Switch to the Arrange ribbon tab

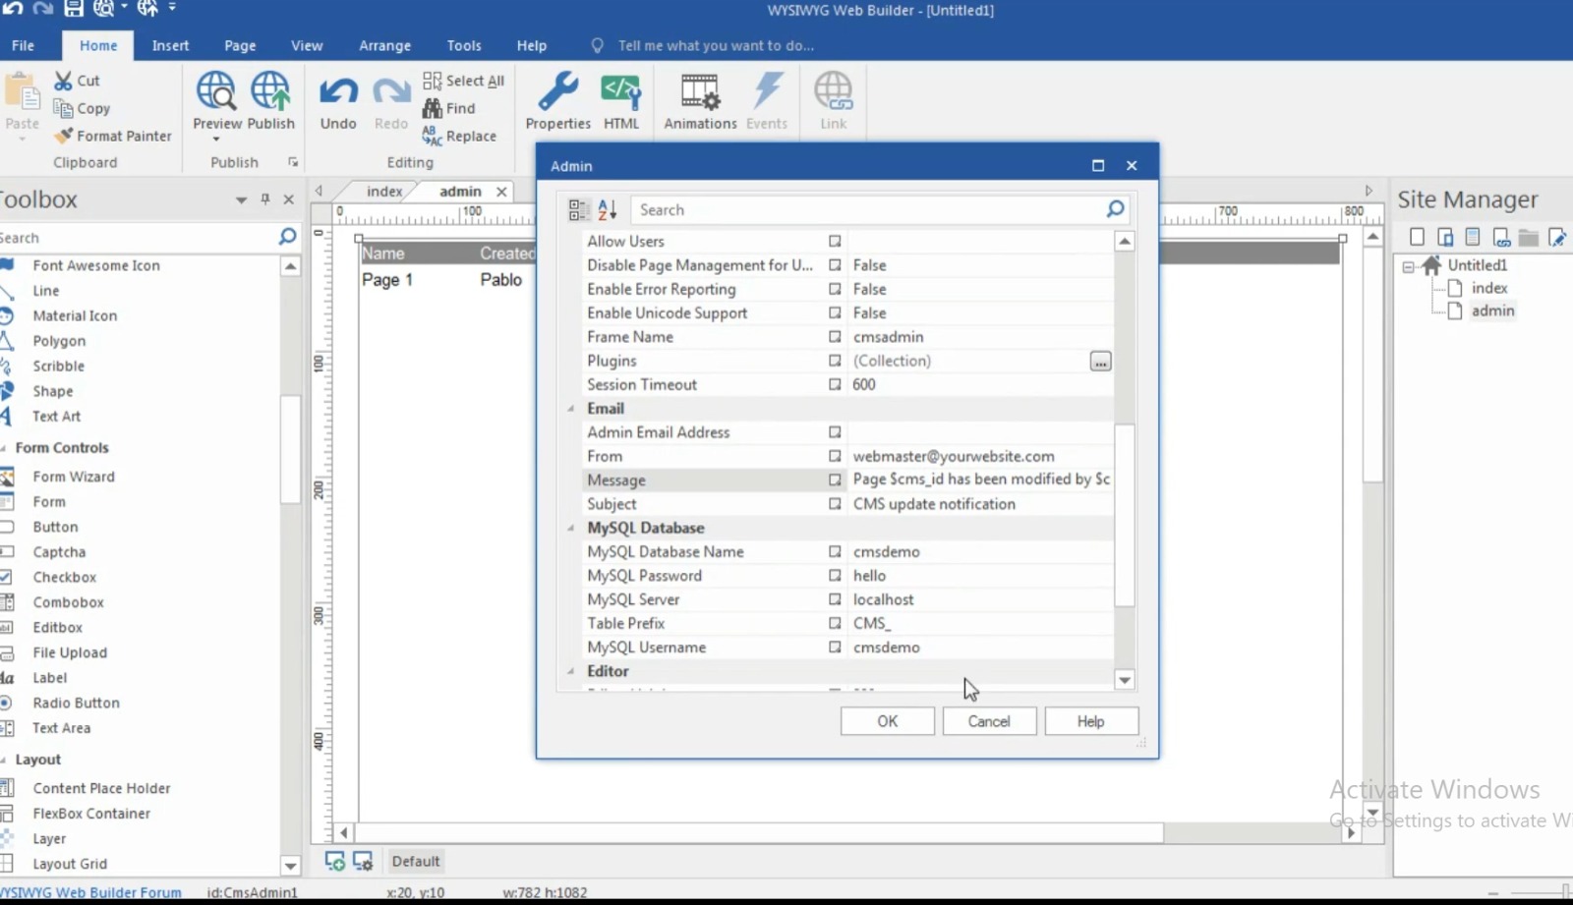click(x=384, y=45)
